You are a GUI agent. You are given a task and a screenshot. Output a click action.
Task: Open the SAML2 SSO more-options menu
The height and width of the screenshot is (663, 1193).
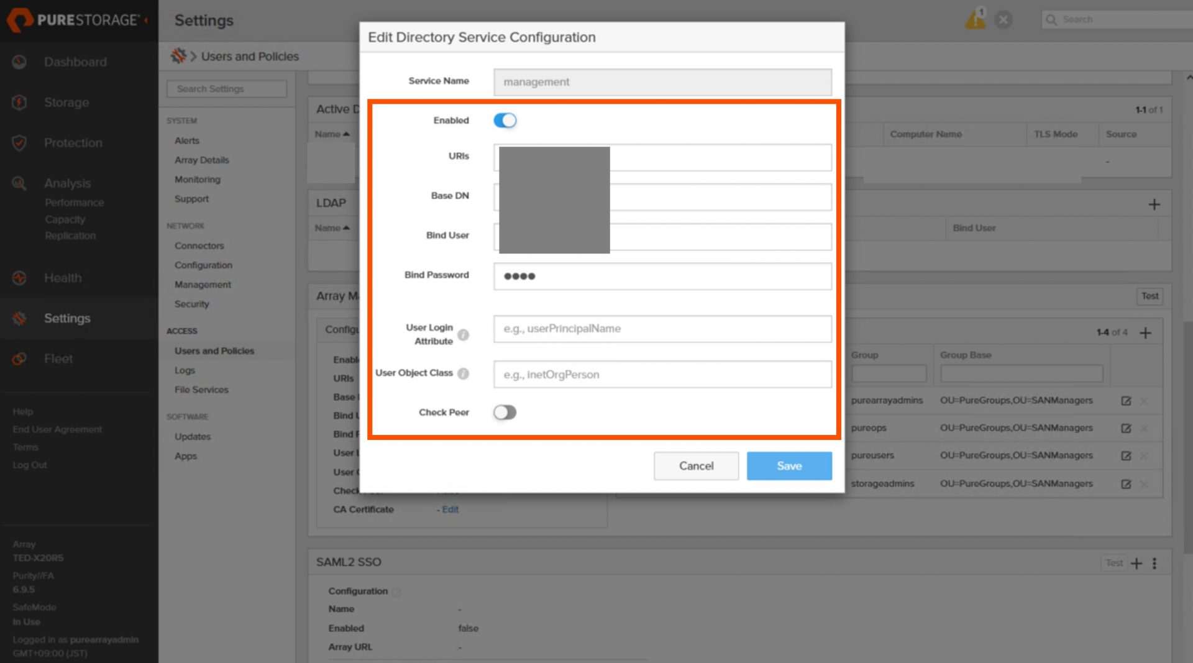pyautogui.click(x=1154, y=564)
